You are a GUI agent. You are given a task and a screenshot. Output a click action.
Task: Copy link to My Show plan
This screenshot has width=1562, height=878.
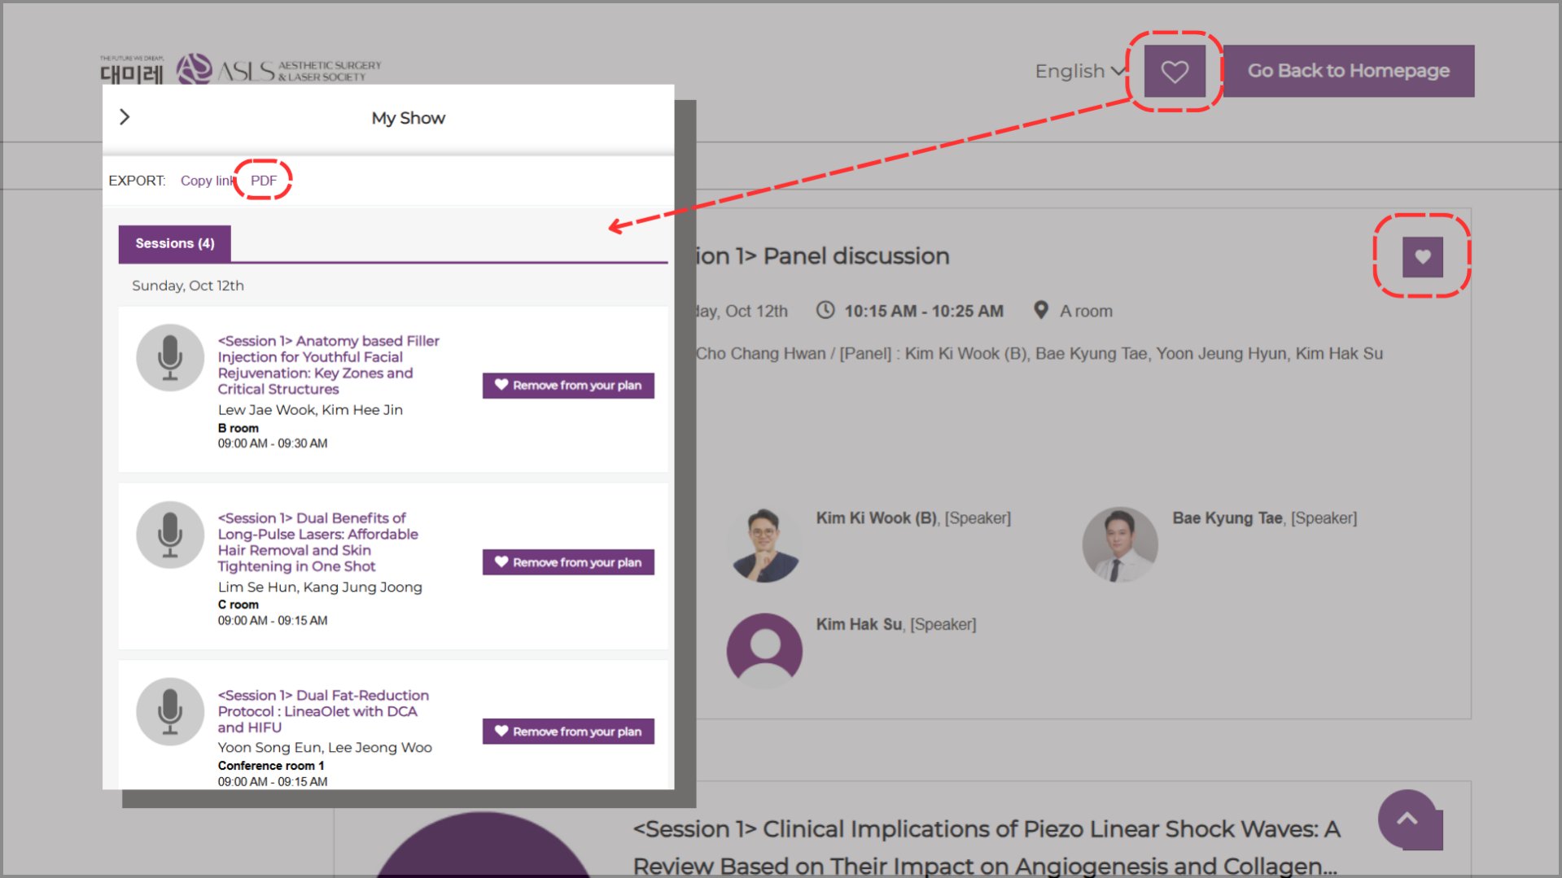207,181
